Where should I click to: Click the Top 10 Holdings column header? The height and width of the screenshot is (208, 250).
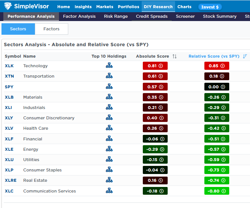click(x=109, y=56)
